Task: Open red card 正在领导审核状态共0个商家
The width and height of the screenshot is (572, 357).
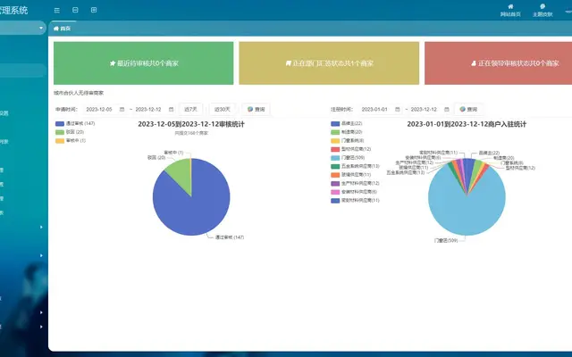Action: (x=499, y=63)
